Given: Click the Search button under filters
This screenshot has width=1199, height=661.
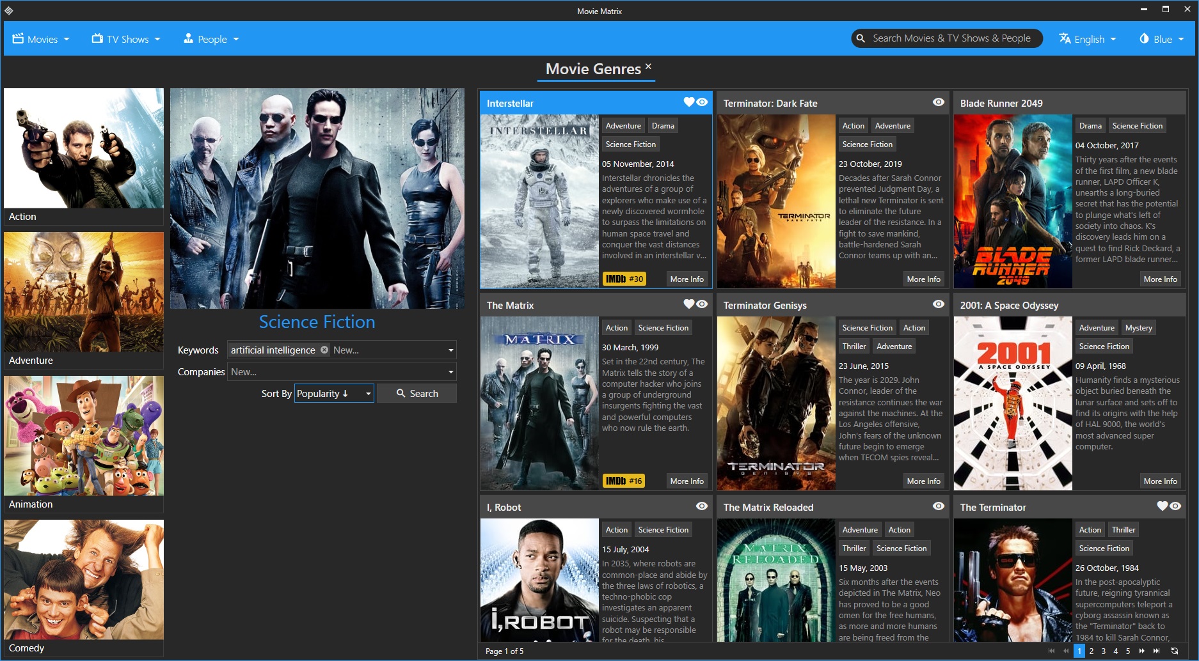Looking at the screenshot, I should click(417, 393).
